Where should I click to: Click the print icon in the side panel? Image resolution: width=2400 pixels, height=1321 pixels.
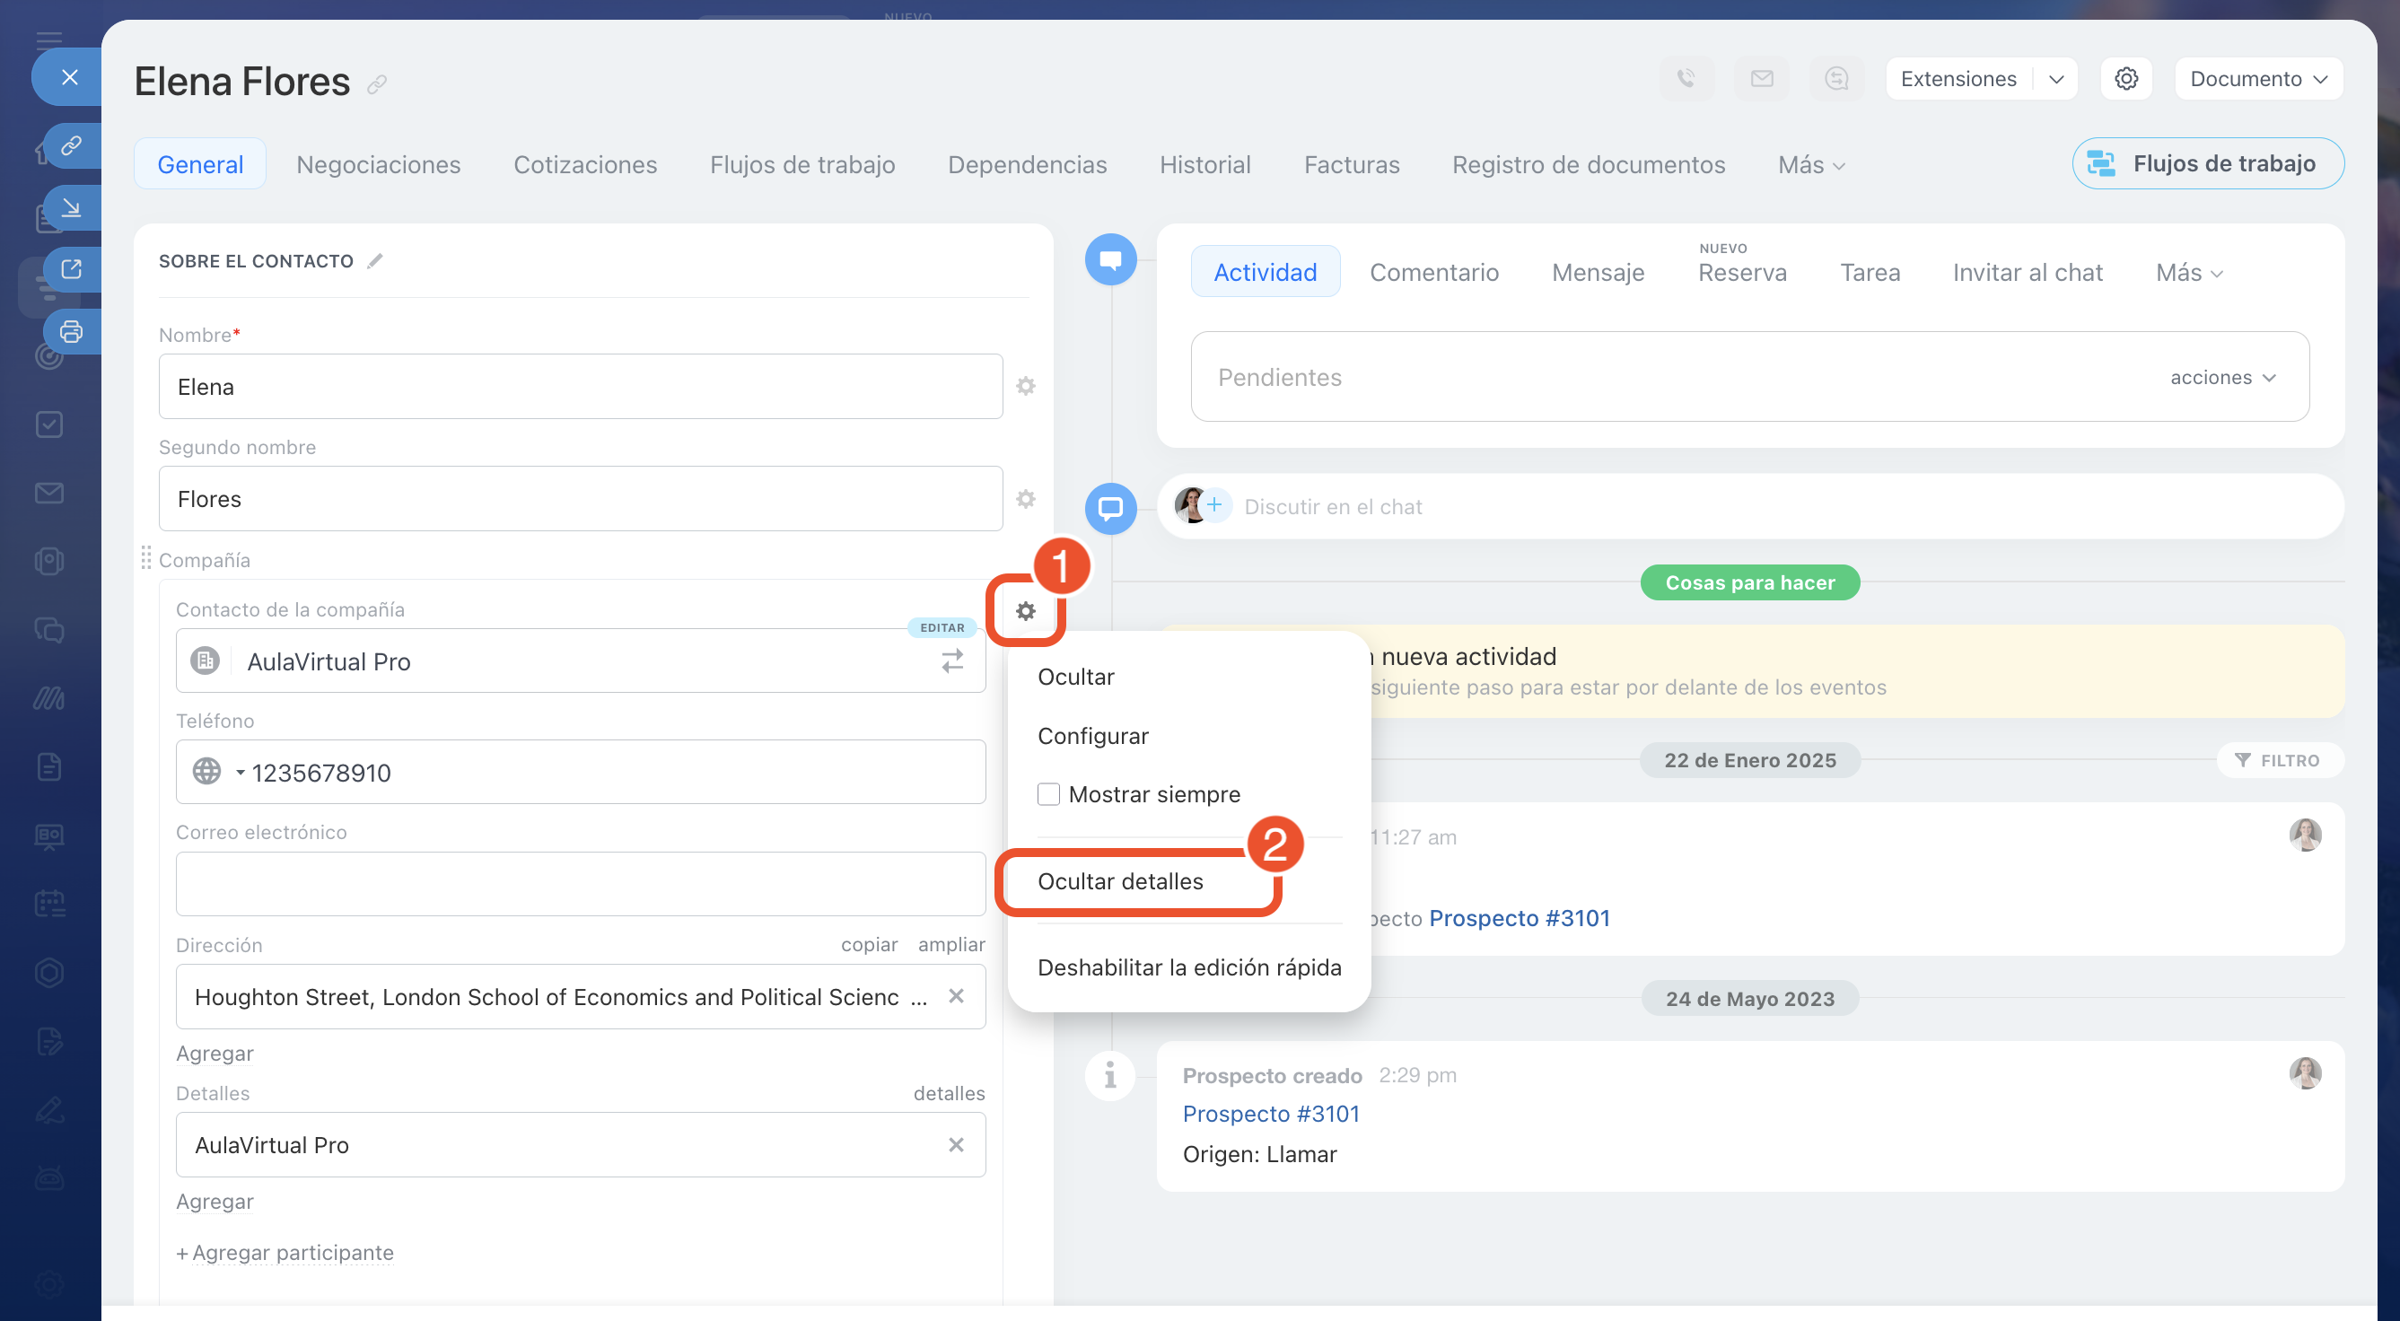point(71,331)
